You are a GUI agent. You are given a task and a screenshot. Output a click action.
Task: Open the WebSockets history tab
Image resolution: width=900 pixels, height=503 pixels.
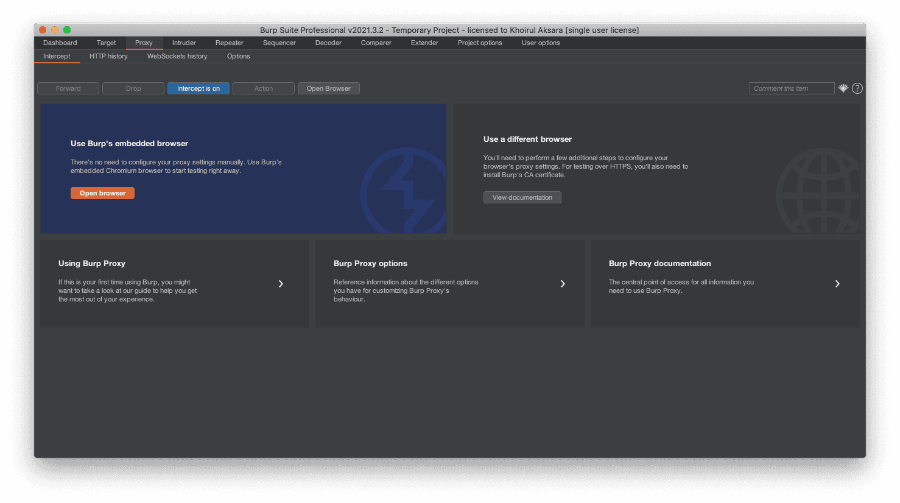[177, 56]
